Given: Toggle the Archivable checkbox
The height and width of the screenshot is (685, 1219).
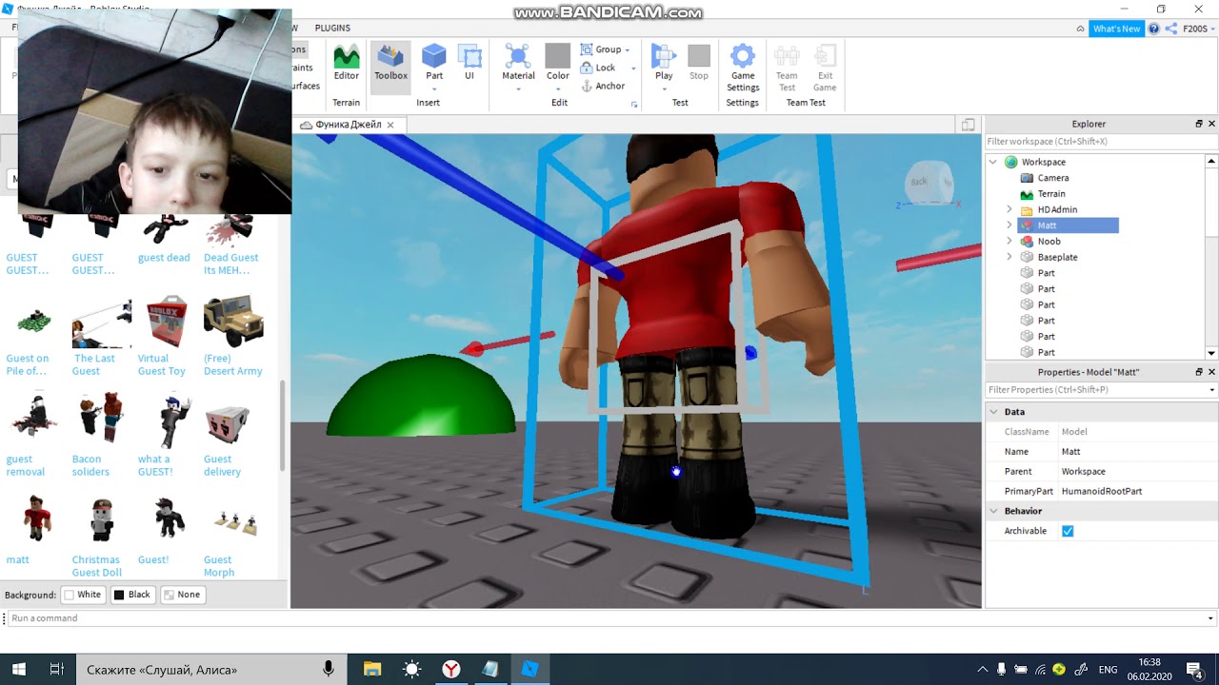Looking at the screenshot, I should (1068, 531).
